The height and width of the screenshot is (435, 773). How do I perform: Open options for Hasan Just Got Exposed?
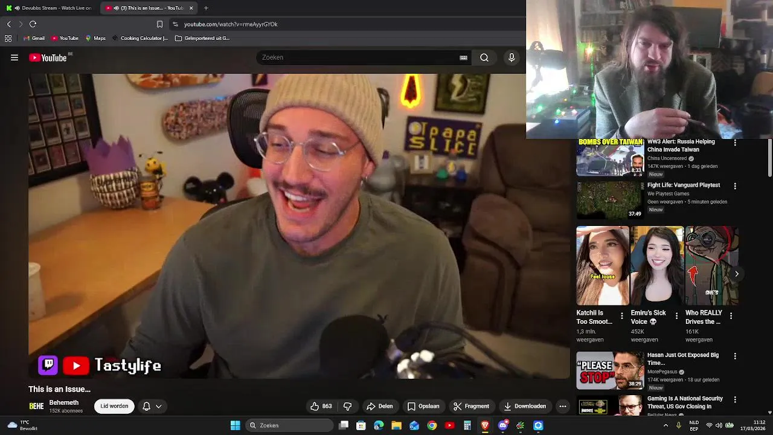tap(735, 356)
